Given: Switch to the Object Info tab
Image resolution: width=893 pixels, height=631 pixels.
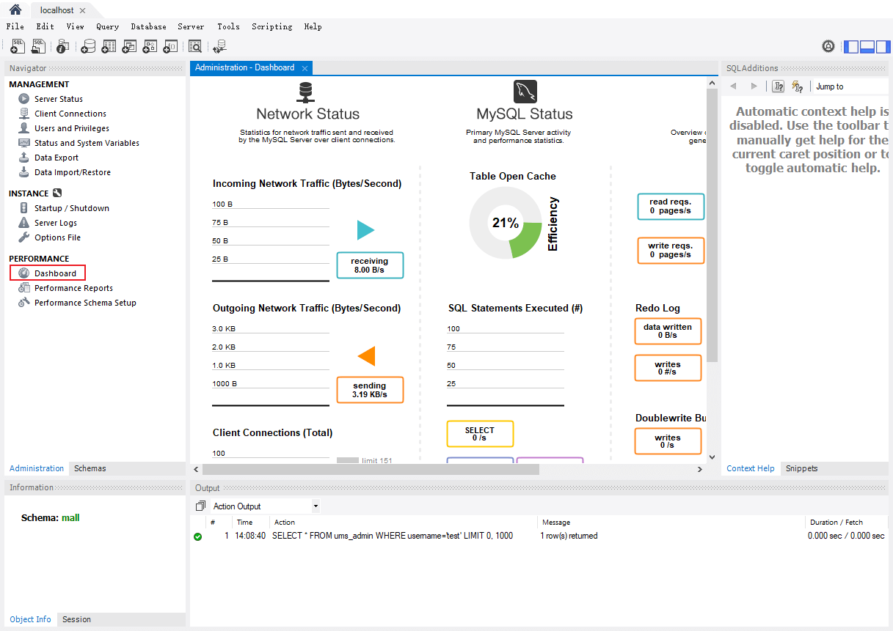Looking at the screenshot, I should [x=30, y=619].
